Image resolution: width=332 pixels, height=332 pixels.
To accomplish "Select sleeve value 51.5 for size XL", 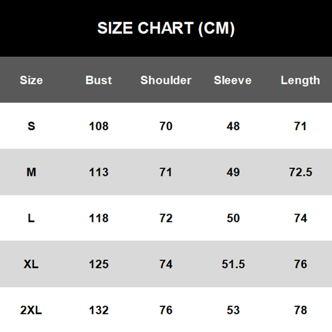I will point(233,264).
